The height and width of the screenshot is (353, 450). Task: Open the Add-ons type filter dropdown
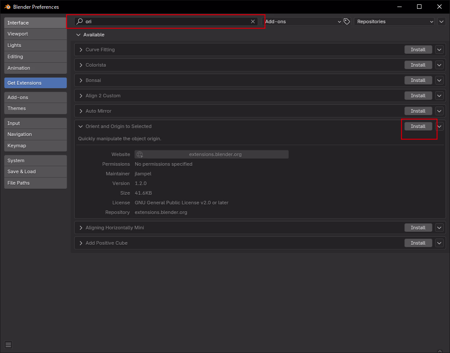(303, 21)
